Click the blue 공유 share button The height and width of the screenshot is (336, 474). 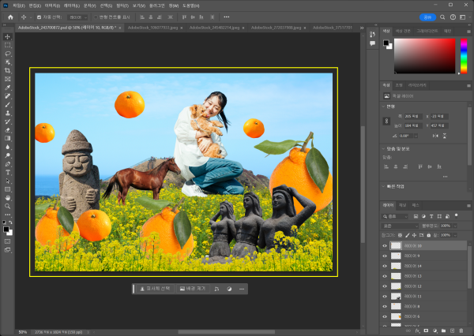pos(427,16)
